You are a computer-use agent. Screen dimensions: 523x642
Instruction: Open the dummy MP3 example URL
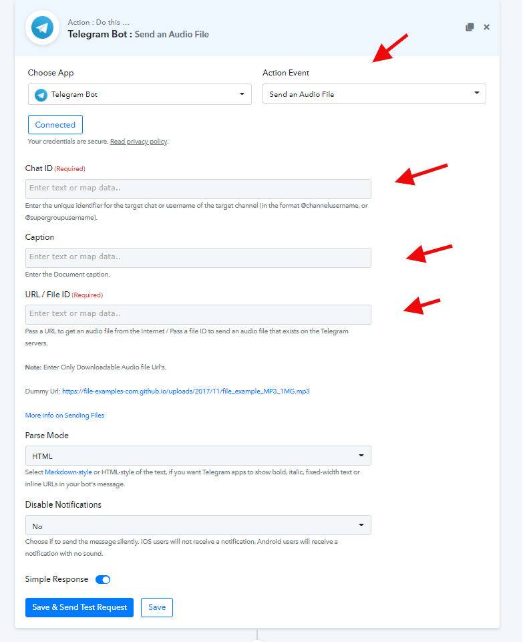tap(186, 391)
